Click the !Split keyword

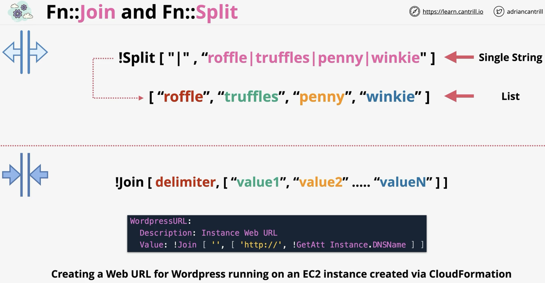click(x=137, y=58)
